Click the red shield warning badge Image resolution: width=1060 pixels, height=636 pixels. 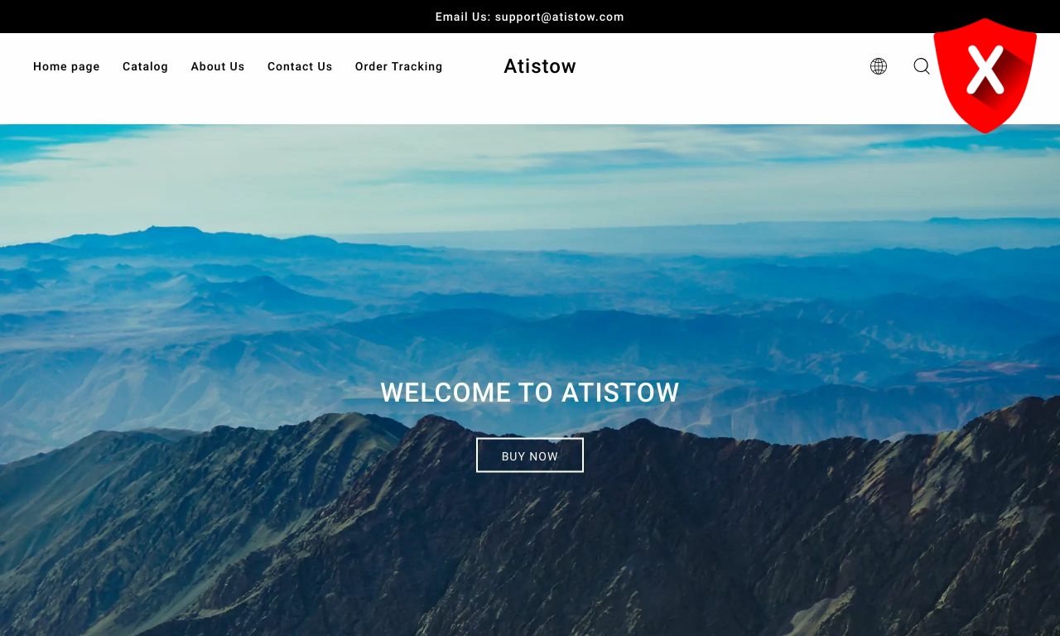[x=985, y=75]
